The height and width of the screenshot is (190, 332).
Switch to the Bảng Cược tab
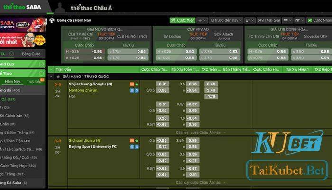31,54
